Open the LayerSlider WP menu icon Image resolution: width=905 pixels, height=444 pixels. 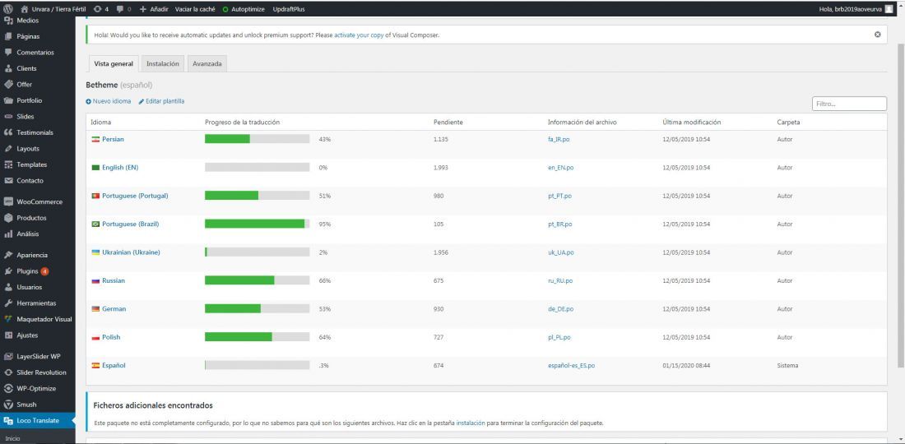pyautogui.click(x=8, y=356)
